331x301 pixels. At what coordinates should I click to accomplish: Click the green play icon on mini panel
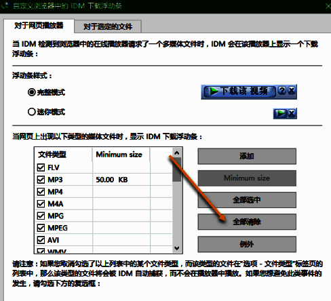tap(280, 113)
